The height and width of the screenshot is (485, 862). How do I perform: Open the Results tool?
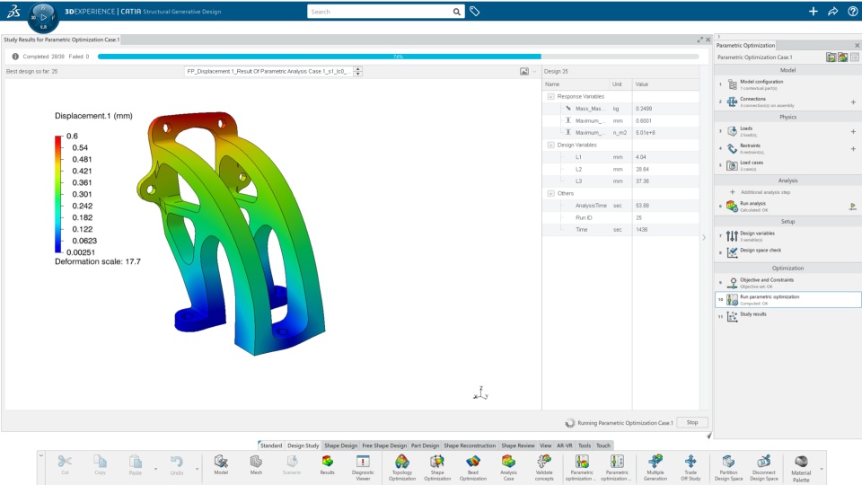[x=327, y=465]
